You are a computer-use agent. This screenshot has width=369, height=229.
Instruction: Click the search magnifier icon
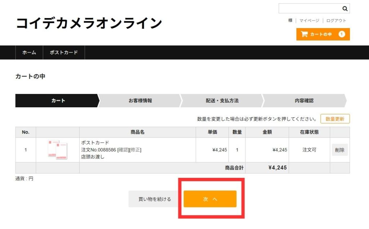(344, 9)
